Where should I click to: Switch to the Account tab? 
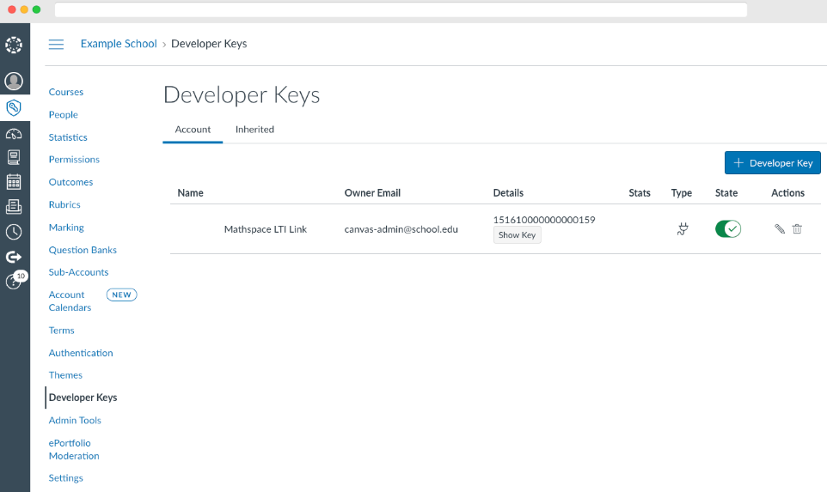pyautogui.click(x=193, y=130)
